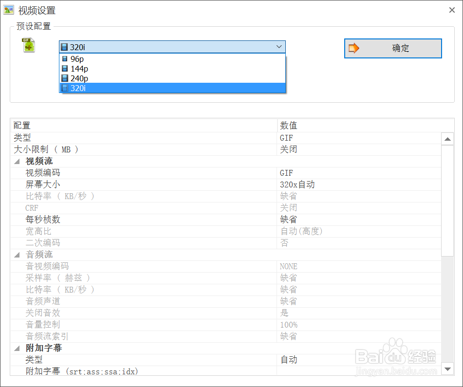Click the vertical scrollbar thumb

click(x=447, y=201)
